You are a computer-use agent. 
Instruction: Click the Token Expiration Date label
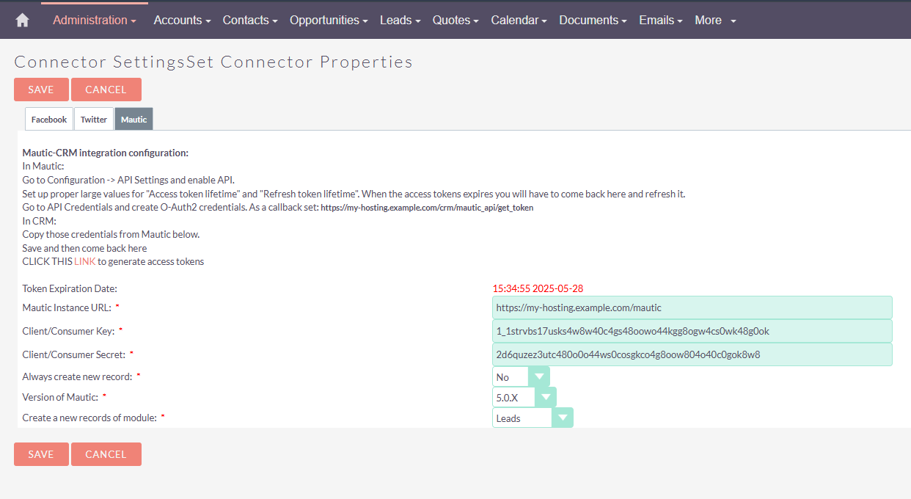tap(70, 288)
